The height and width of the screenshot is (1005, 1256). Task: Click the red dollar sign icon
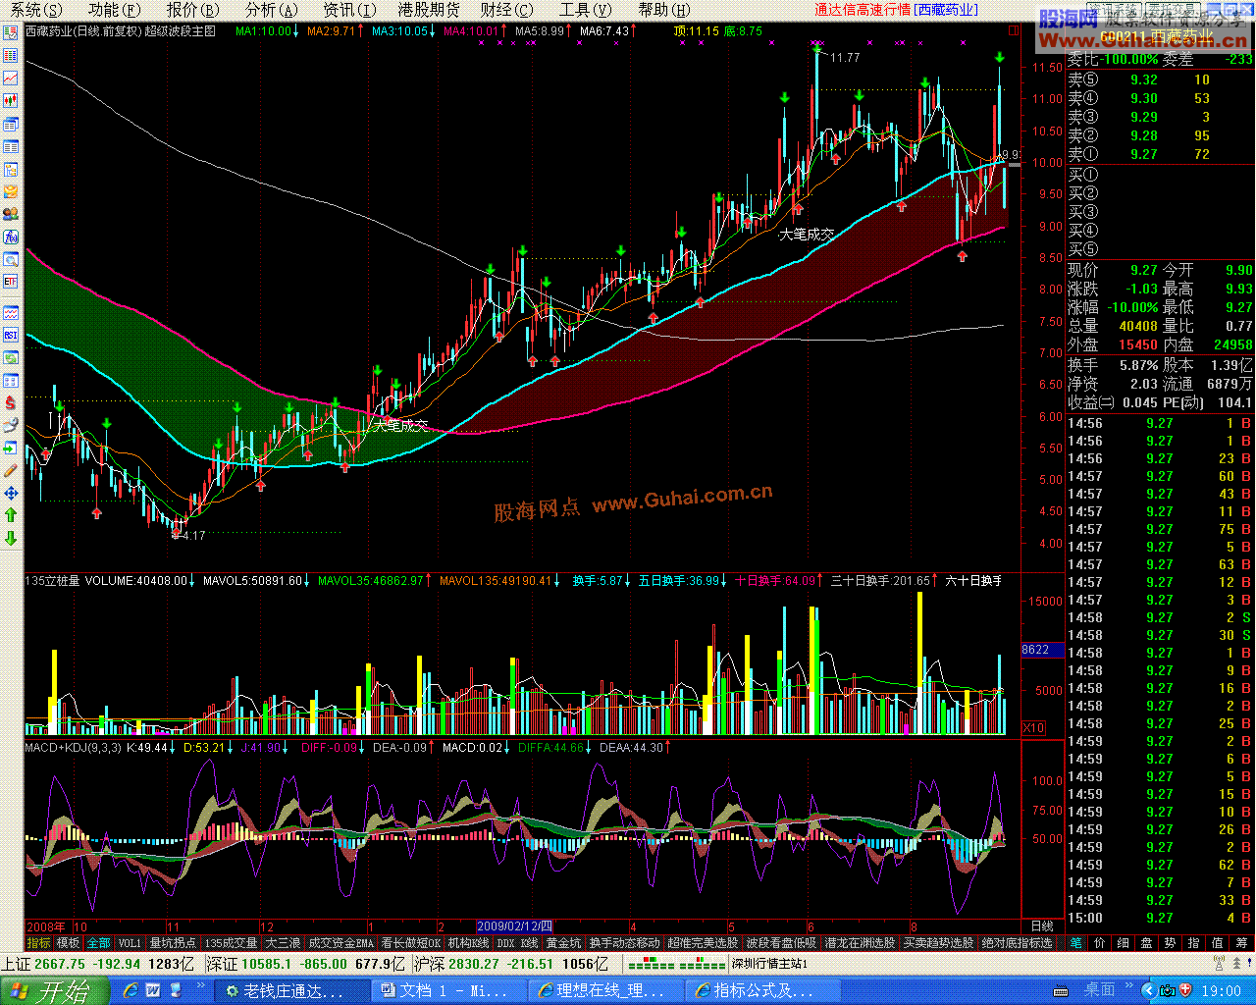(11, 403)
